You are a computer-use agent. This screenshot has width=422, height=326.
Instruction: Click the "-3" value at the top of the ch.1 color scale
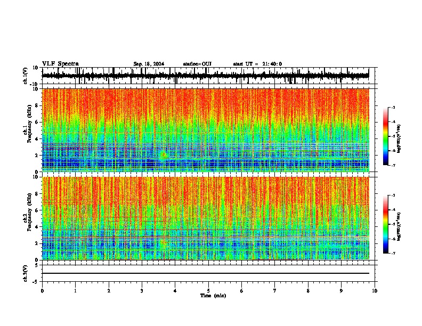pos(393,108)
